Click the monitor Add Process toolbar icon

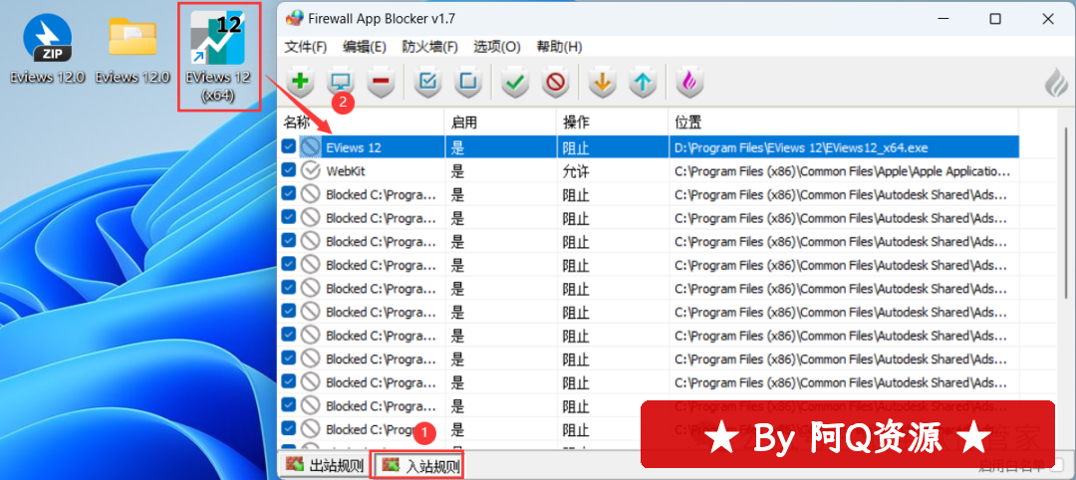(341, 84)
